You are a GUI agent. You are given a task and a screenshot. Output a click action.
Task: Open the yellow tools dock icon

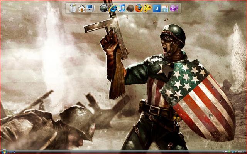[147, 8]
